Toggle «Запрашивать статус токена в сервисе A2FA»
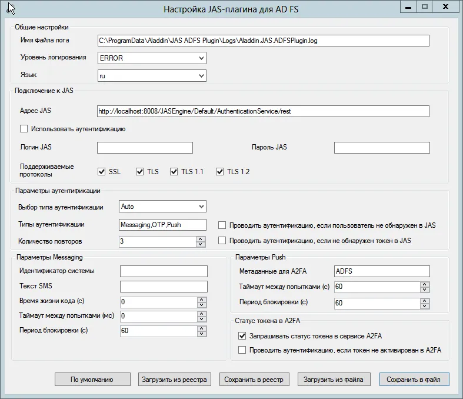The width and height of the screenshot is (463, 399). [242, 336]
